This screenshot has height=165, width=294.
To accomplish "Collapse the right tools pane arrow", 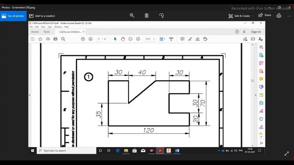I will pos(255,95).
